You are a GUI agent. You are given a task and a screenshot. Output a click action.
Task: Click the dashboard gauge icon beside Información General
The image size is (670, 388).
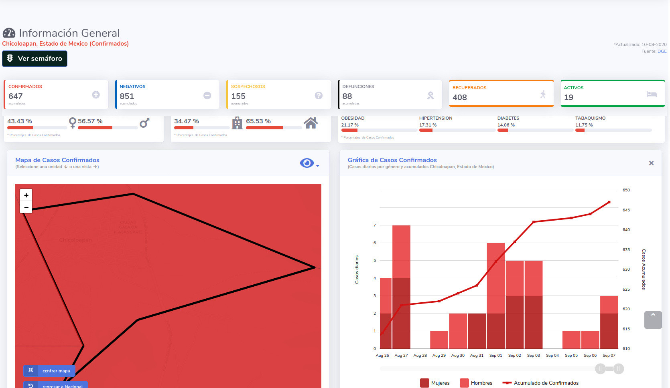click(9, 33)
